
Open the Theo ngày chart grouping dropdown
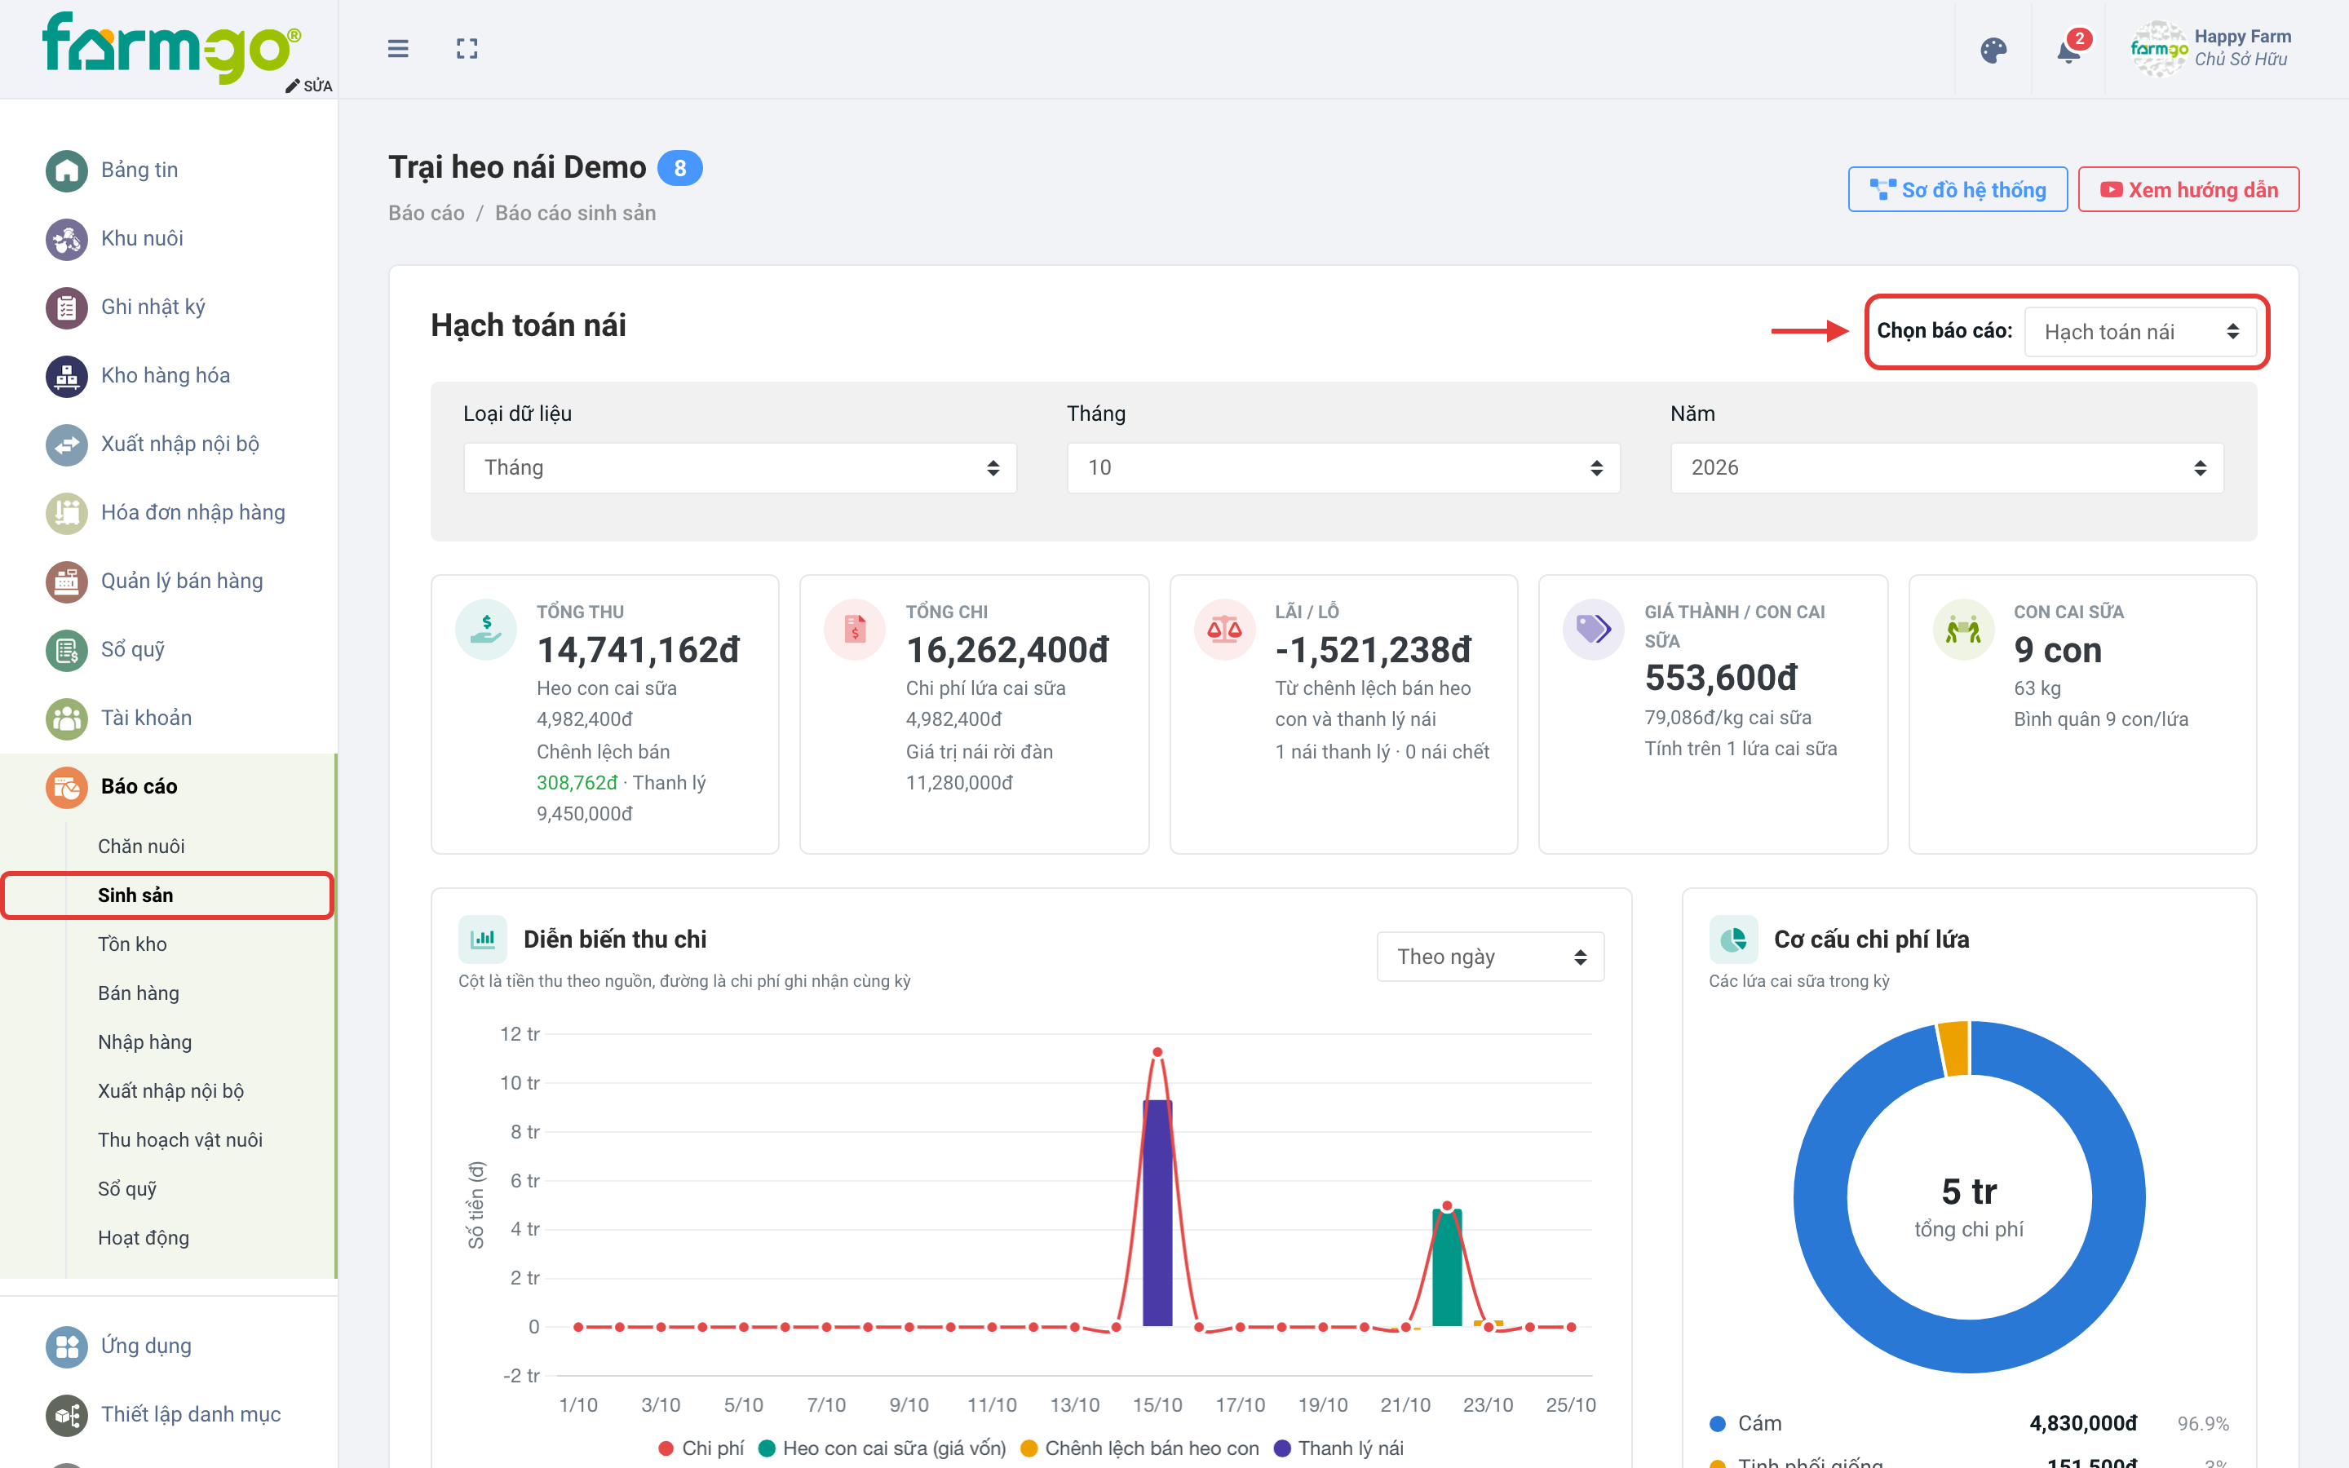coord(1490,957)
